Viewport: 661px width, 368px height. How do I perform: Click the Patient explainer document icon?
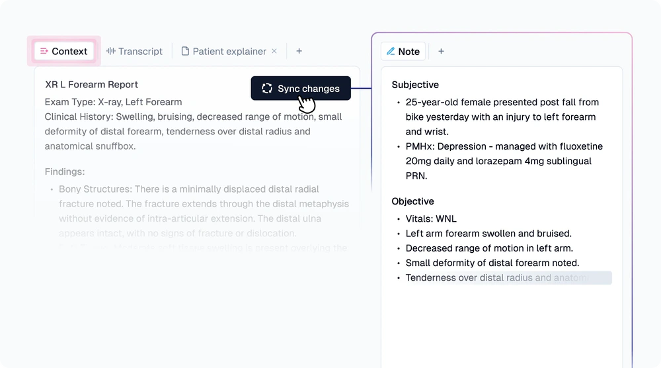[x=185, y=52]
